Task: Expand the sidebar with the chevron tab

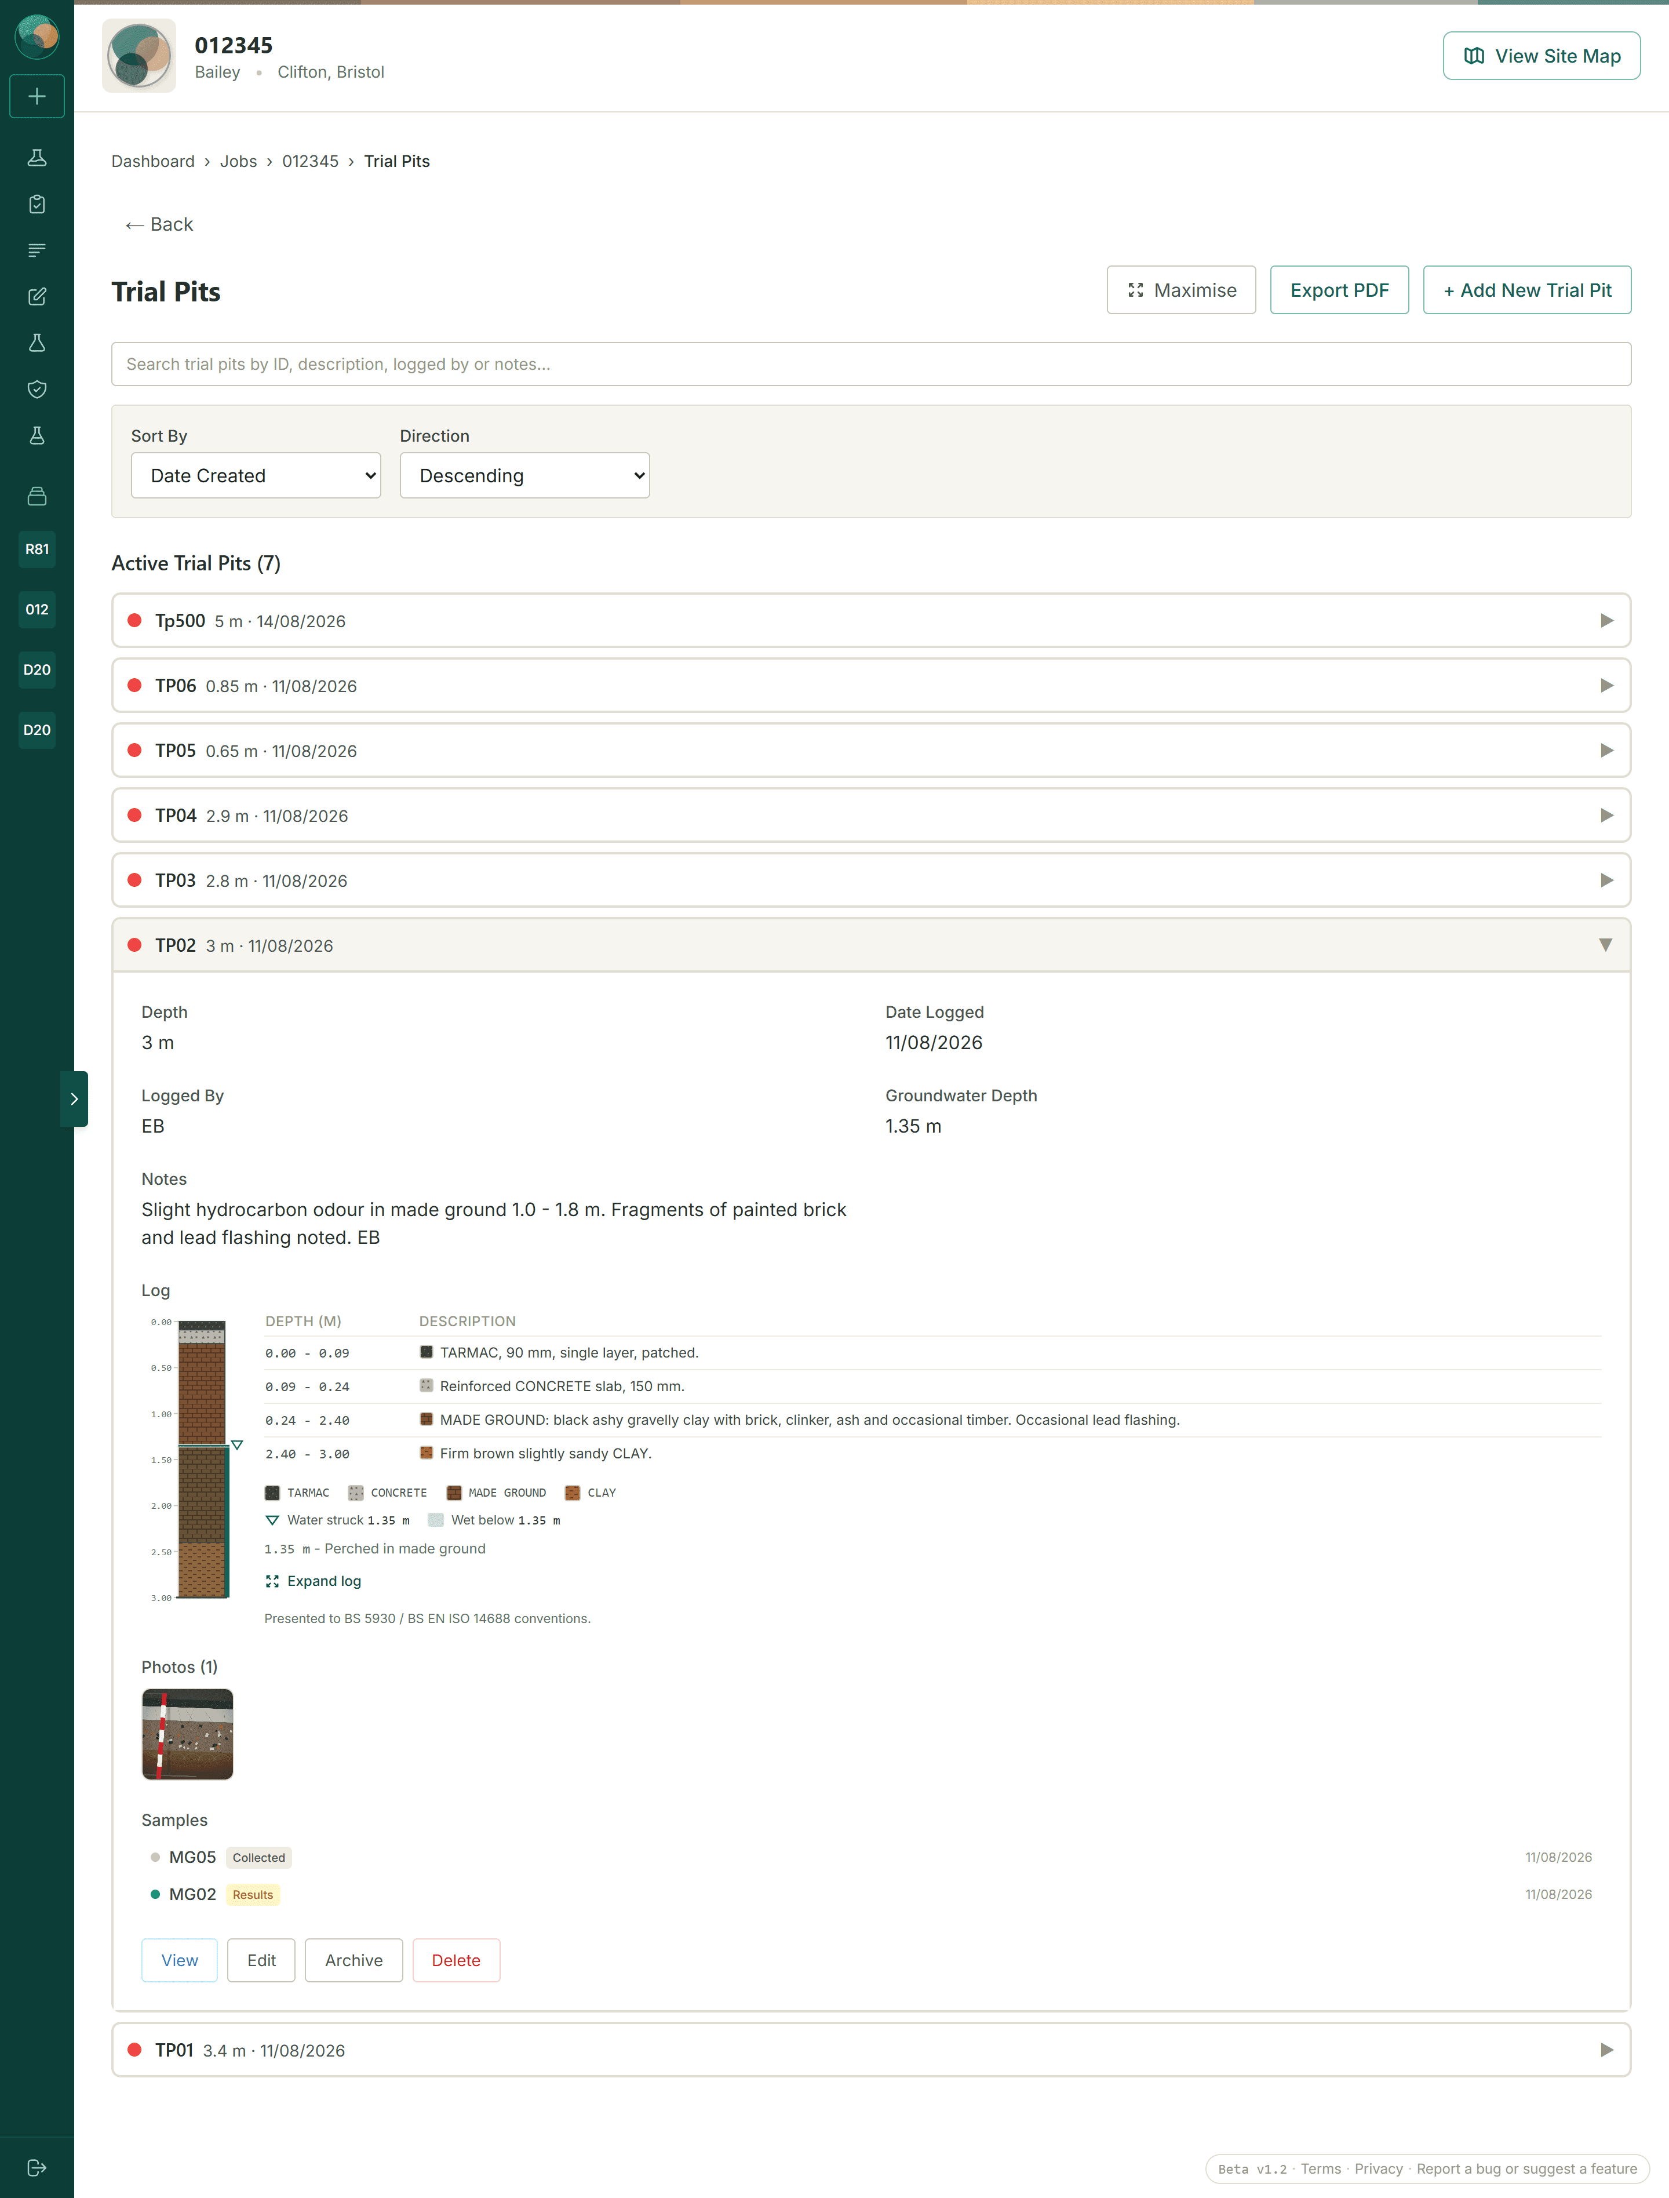Action: [75, 1098]
